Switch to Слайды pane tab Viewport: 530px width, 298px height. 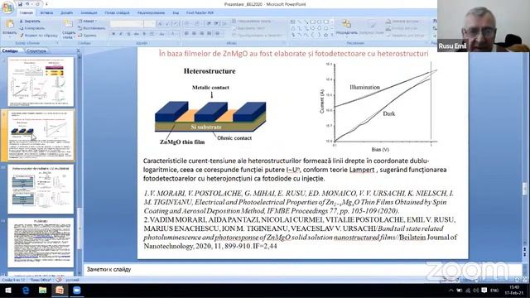(10, 51)
